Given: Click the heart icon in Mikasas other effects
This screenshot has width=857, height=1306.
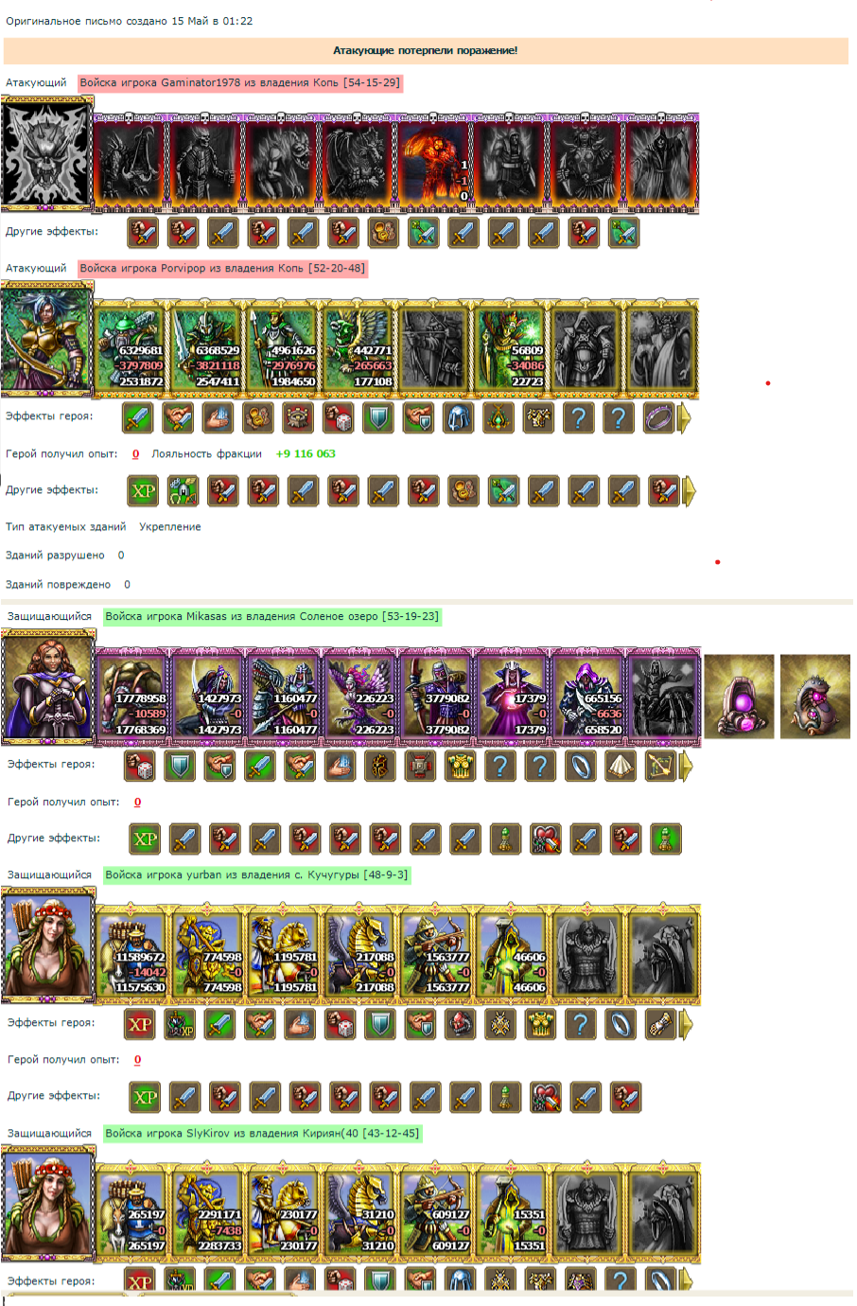Looking at the screenshot, I should click(x=546, y=838).
